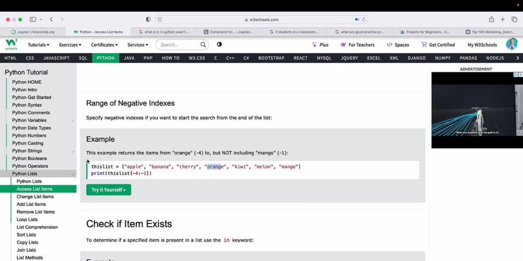Select REACT in topic bar

(x=301, y=58)
